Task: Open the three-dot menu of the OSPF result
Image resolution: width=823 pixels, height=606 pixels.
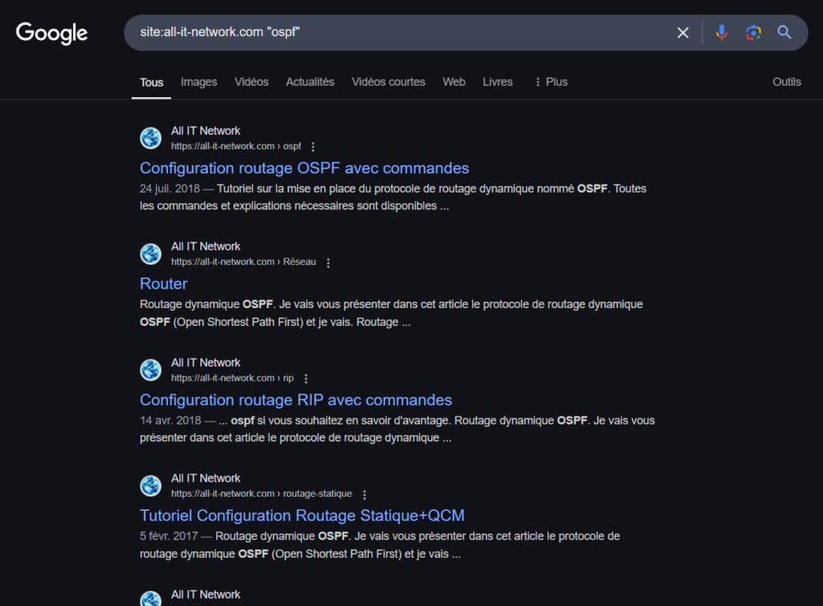Action: (313, 147)
